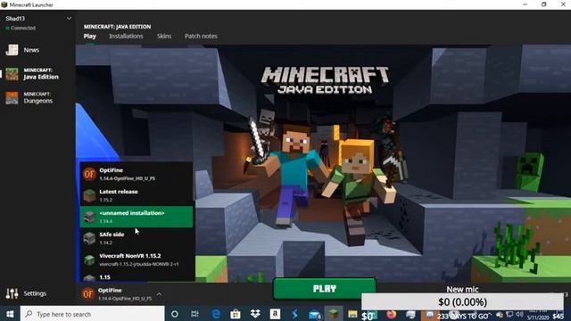
Task: Click the Latest release grass block icon
Action: pos(89,195)
